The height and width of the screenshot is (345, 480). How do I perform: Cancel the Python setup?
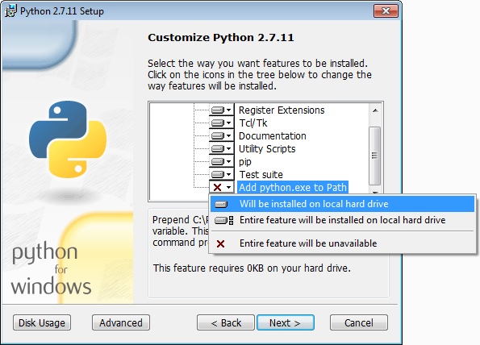point(359,322)
